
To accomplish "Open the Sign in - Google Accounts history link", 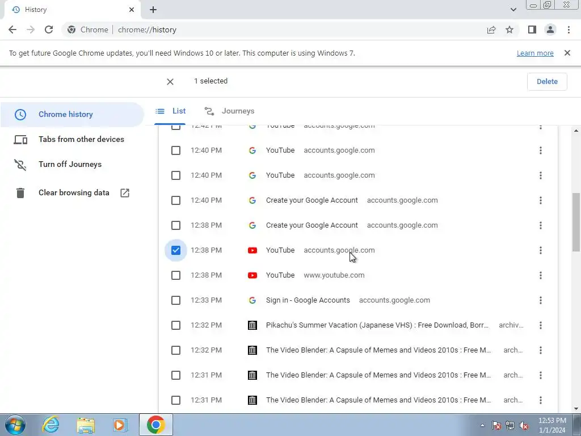I will (308, 300).
